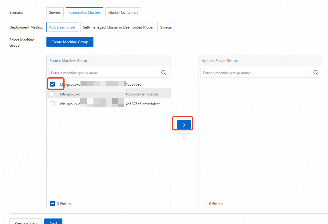Click the Applied Server Groups panel header
This screenshot has height=224, width=328.
pos(261,61)
